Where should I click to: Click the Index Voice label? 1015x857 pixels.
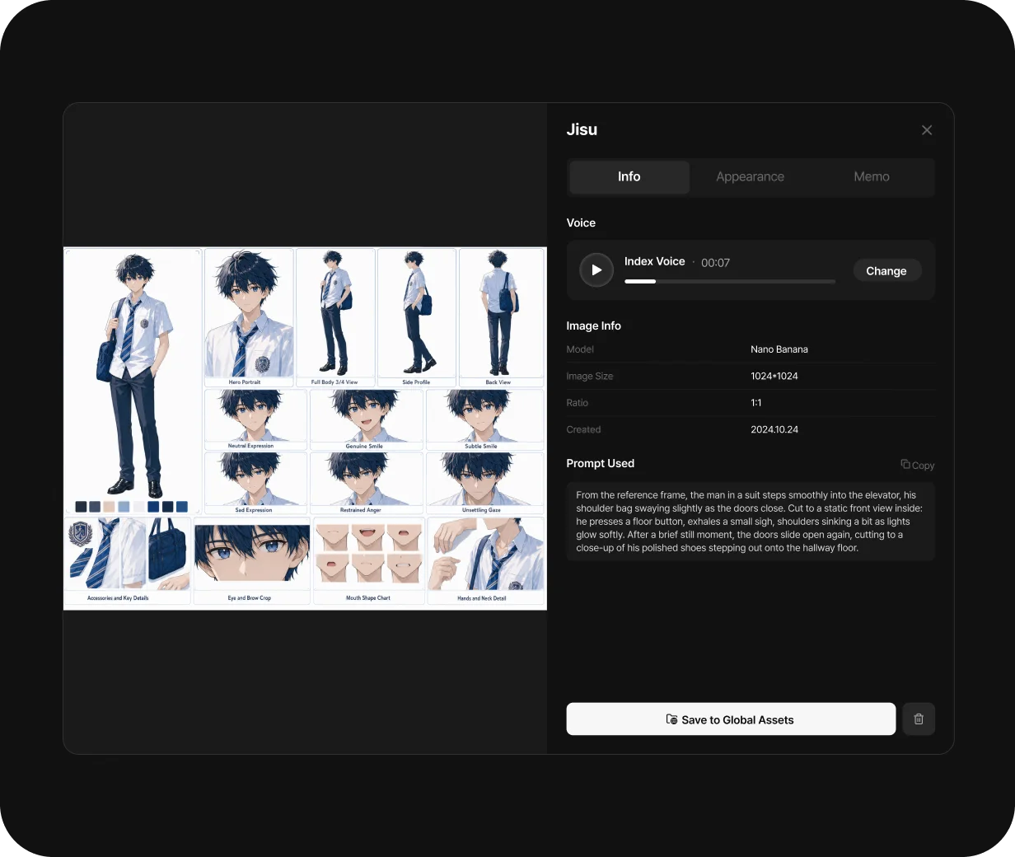click(x=655, y=261)
